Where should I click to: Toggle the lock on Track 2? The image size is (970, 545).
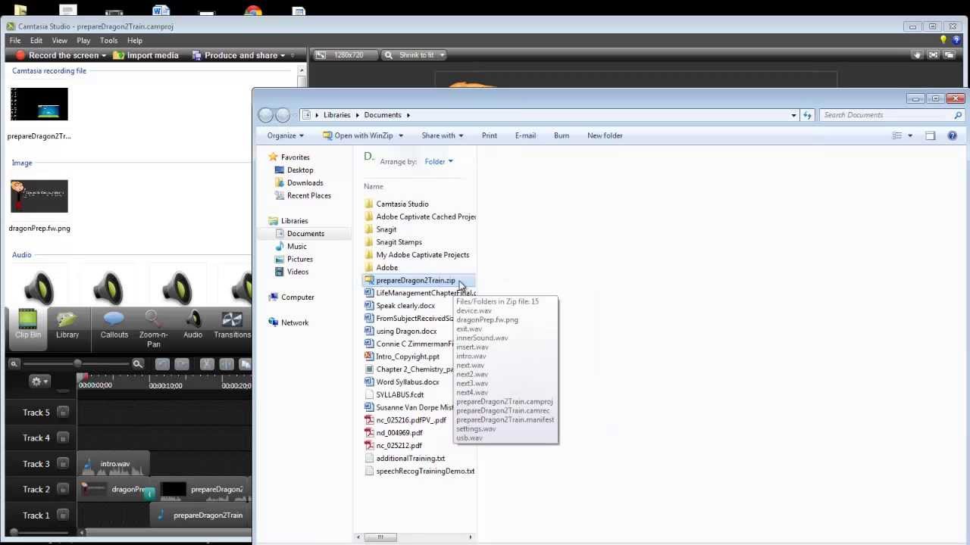63,489
